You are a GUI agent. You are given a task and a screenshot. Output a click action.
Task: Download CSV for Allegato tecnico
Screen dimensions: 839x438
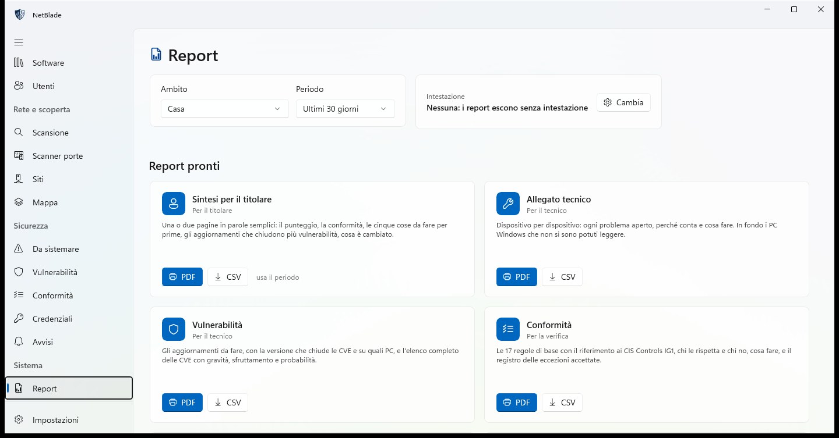(x=562, y=277)
